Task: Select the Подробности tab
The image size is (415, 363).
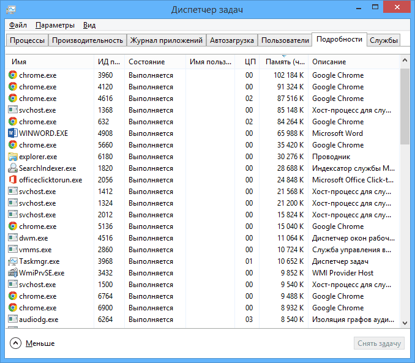Action: (339, 39)
